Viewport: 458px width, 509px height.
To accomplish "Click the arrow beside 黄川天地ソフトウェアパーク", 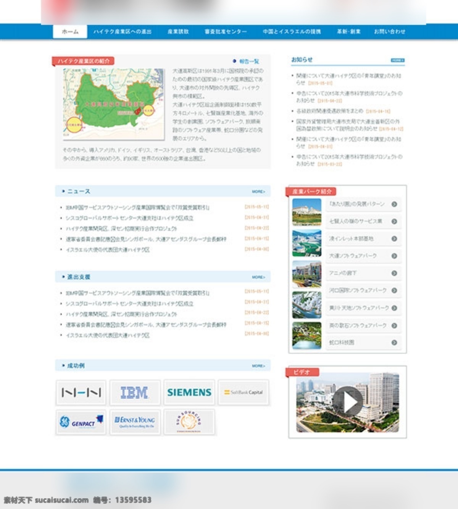I will (394, 308).
